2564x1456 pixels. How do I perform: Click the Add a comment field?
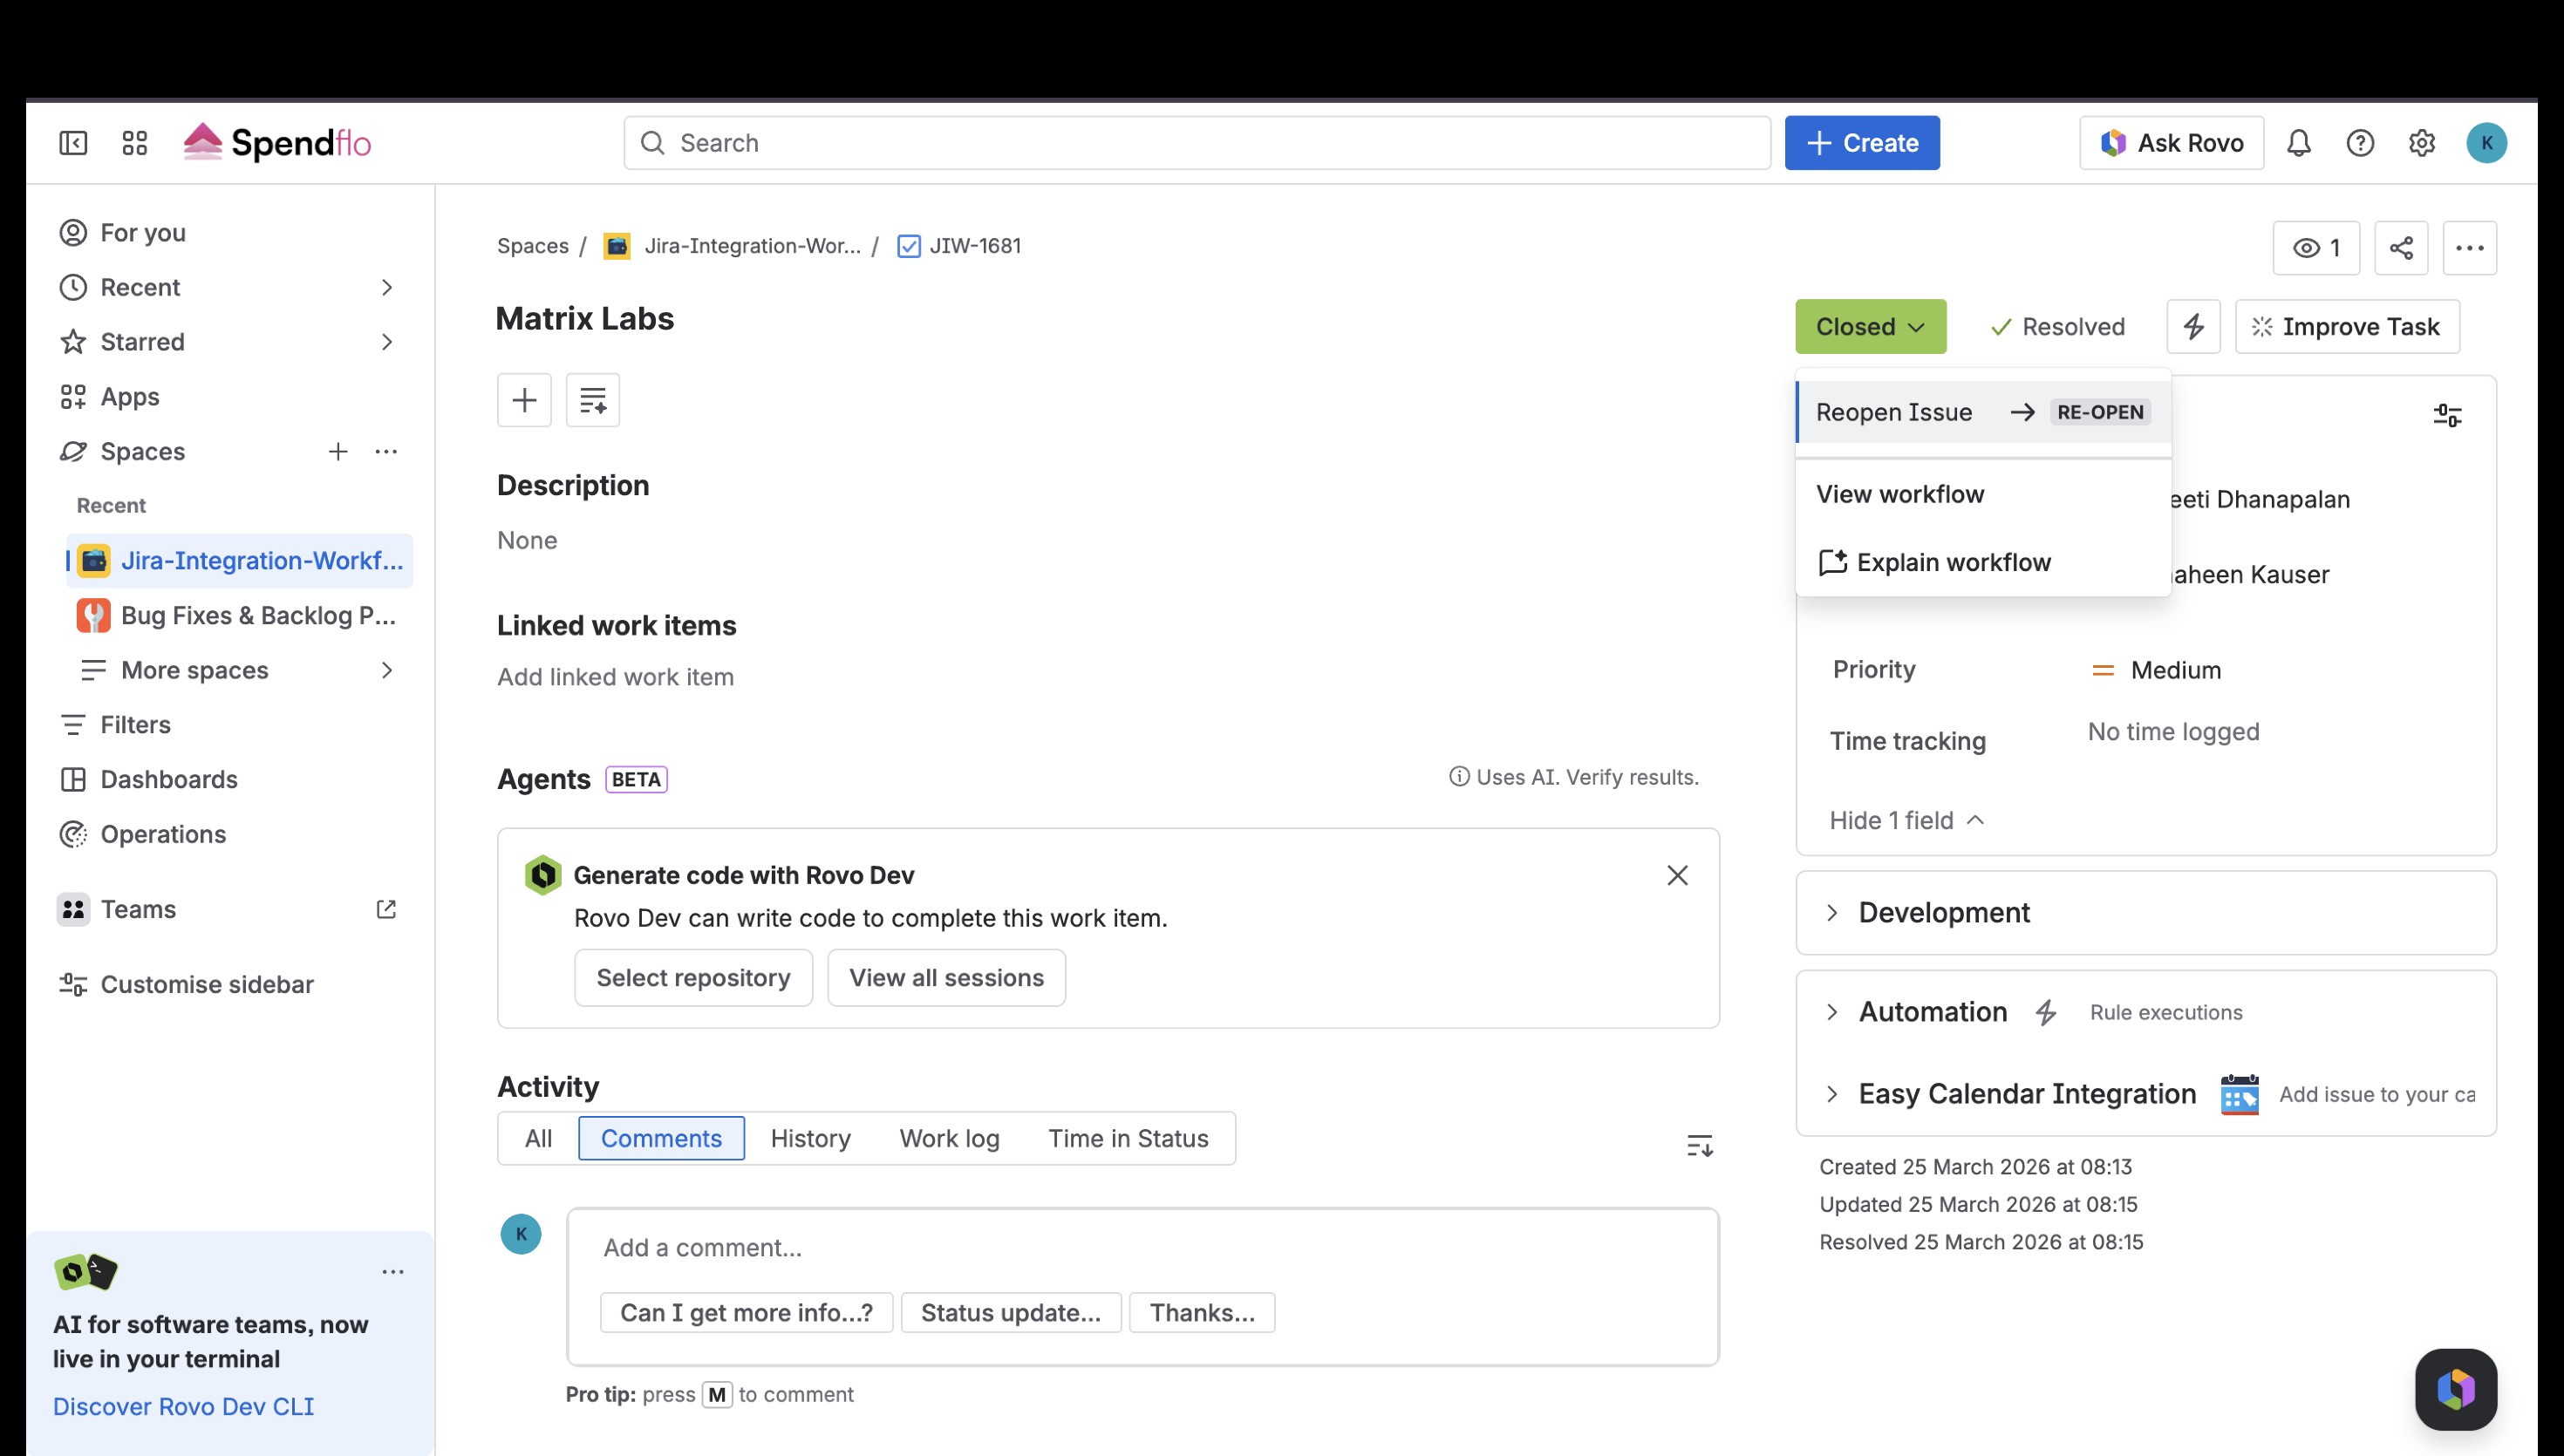point(1142,1247)
